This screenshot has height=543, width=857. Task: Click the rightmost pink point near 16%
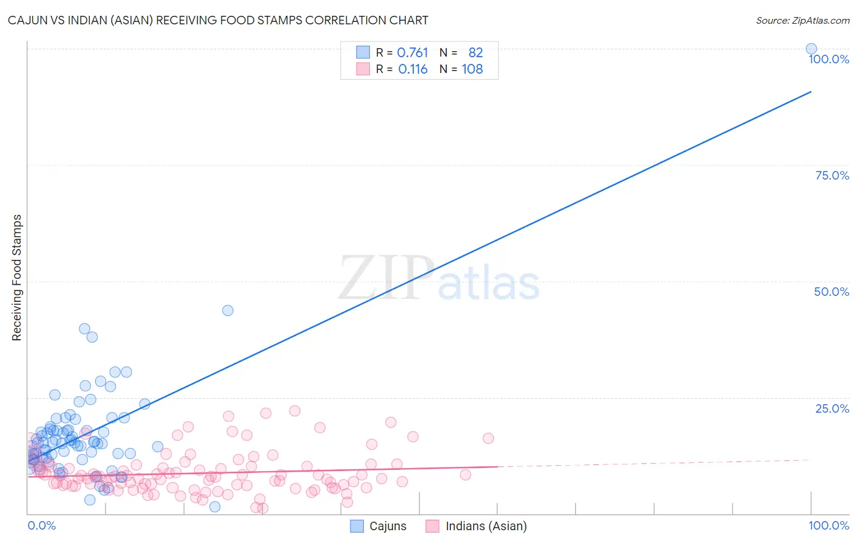click(488, 438)
